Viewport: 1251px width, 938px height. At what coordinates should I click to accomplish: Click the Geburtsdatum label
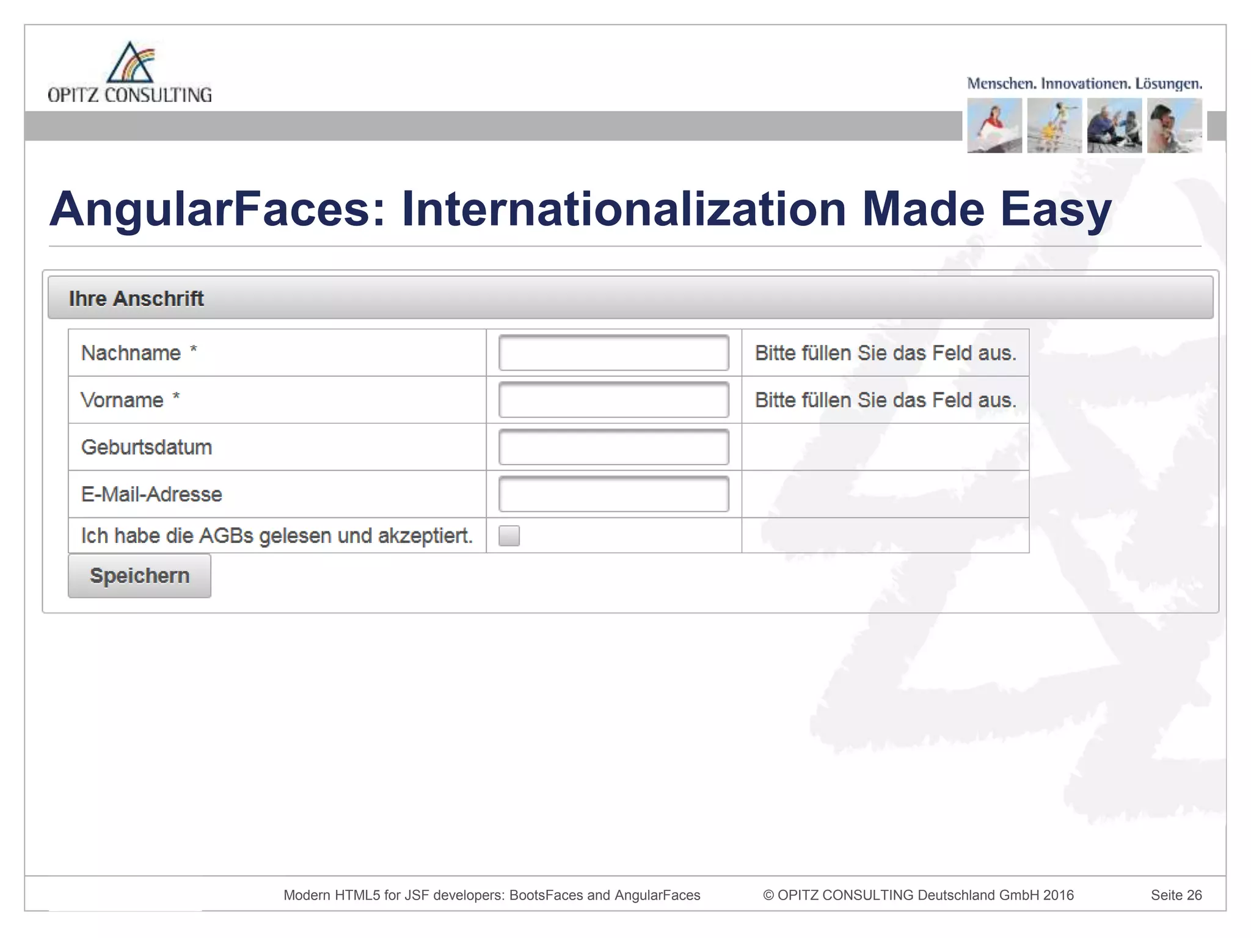coord(147,447)
